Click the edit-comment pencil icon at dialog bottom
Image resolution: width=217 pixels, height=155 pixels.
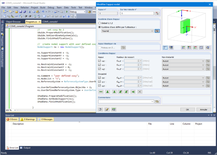pos(107,109)
